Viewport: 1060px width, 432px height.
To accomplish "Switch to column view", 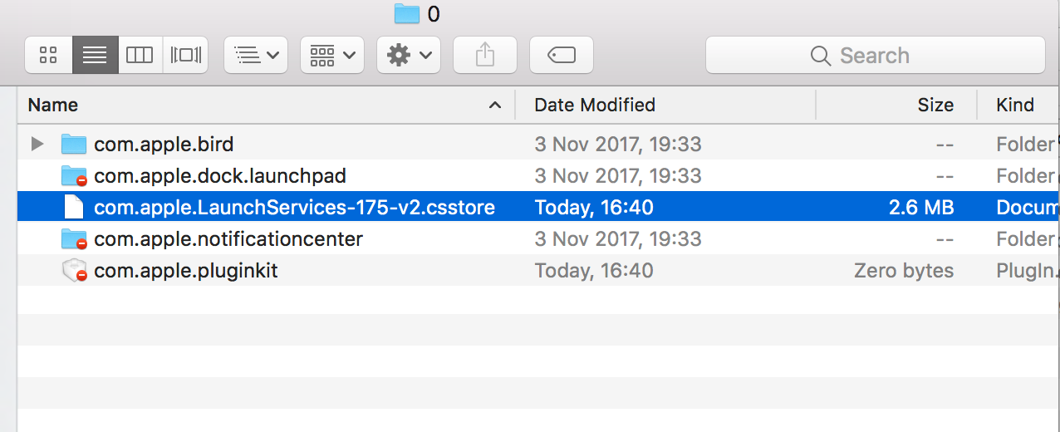I will (140, 56).
